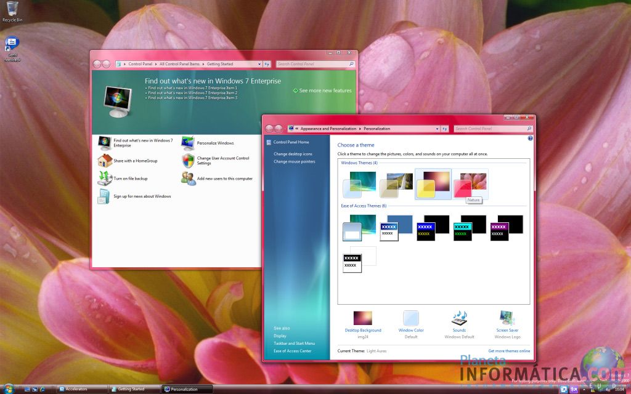Screen dimensions: 631x394
Task: Select the first Ease of Access theme with aurora wallpaper
Action: pos(359,228)
